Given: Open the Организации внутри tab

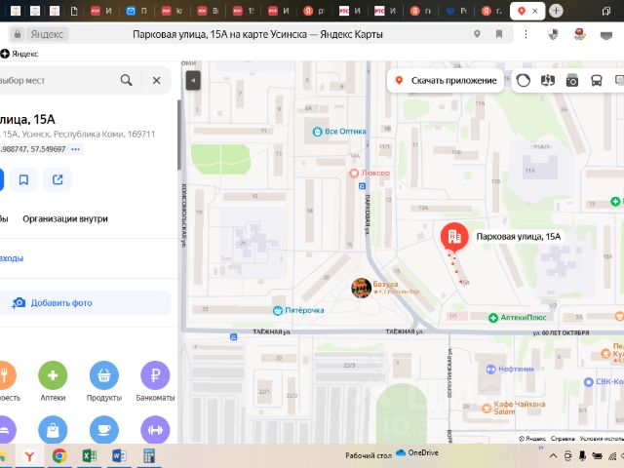Looking at the screenshot, I should pyautogui.click(x=65, y=218).
